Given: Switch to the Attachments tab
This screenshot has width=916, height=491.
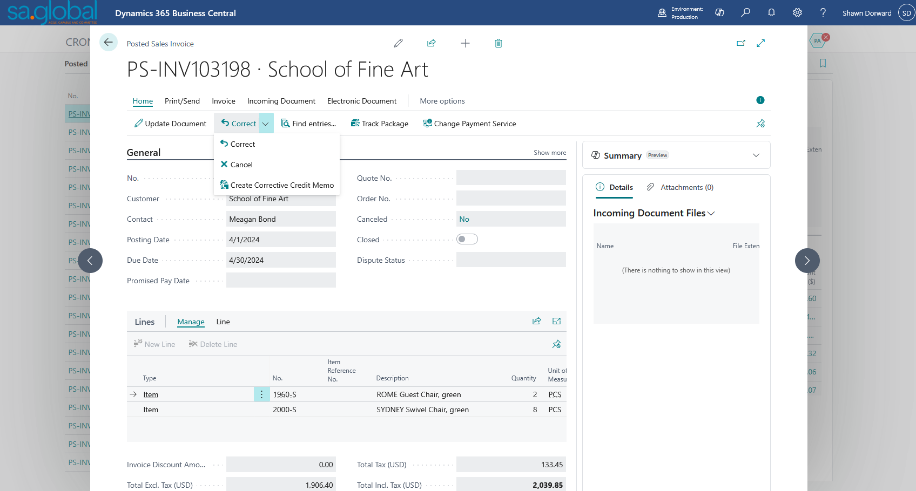Looking at the screenshot, I should tap(681, 187).
